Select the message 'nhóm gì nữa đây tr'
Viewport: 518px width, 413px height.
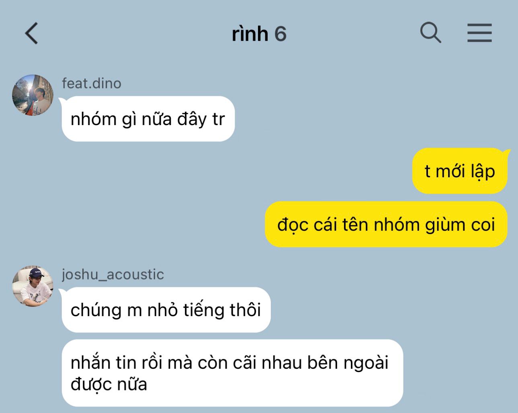[x=148, y=119]
